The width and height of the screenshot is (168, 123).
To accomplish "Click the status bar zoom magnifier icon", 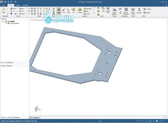I will (157, 121).
